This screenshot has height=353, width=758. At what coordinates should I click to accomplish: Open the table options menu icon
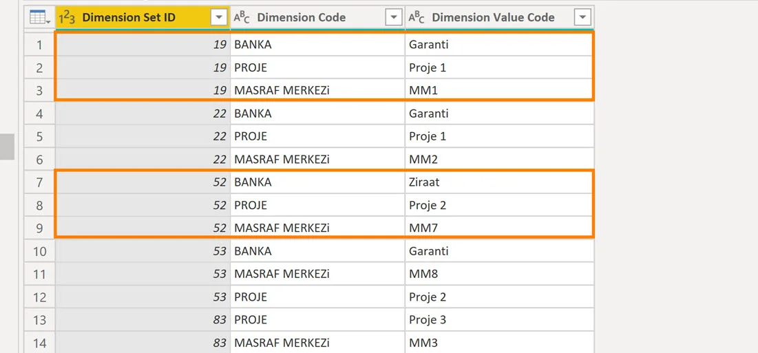(40, 17)
